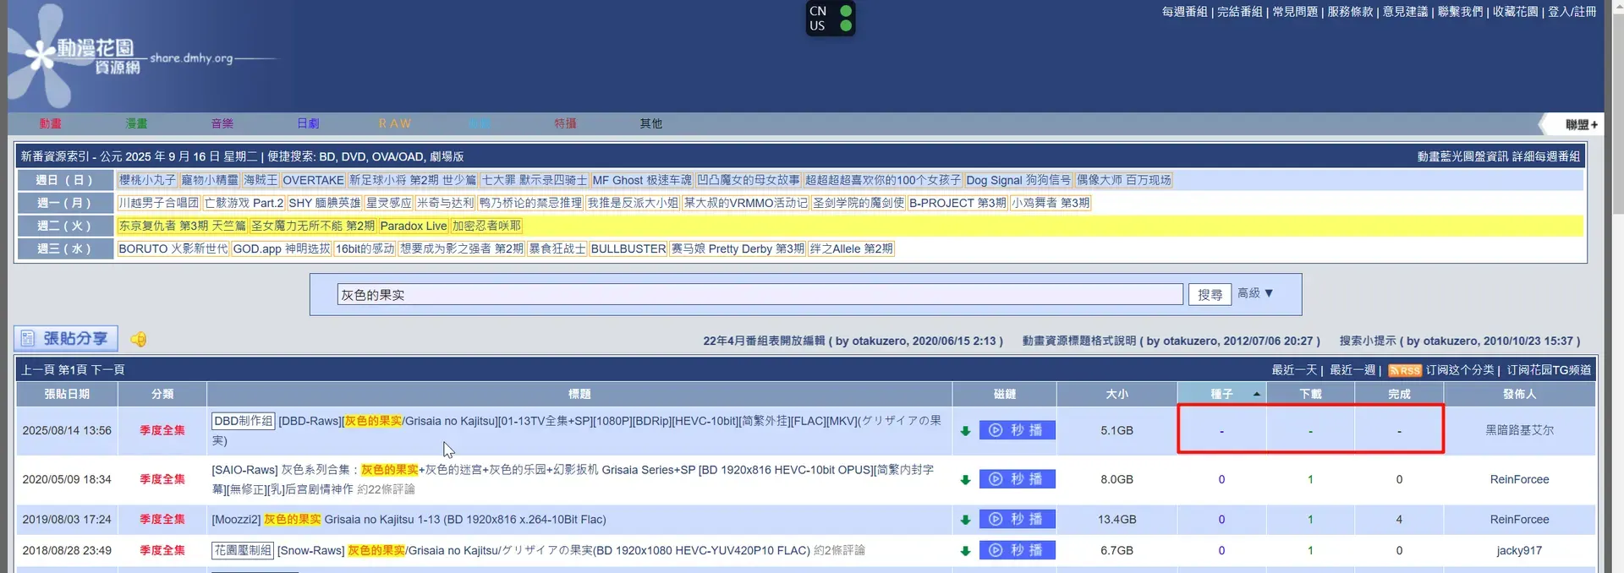
Task: Expand the 高級 advanced search dropdown
Action: click(1255, 292)
